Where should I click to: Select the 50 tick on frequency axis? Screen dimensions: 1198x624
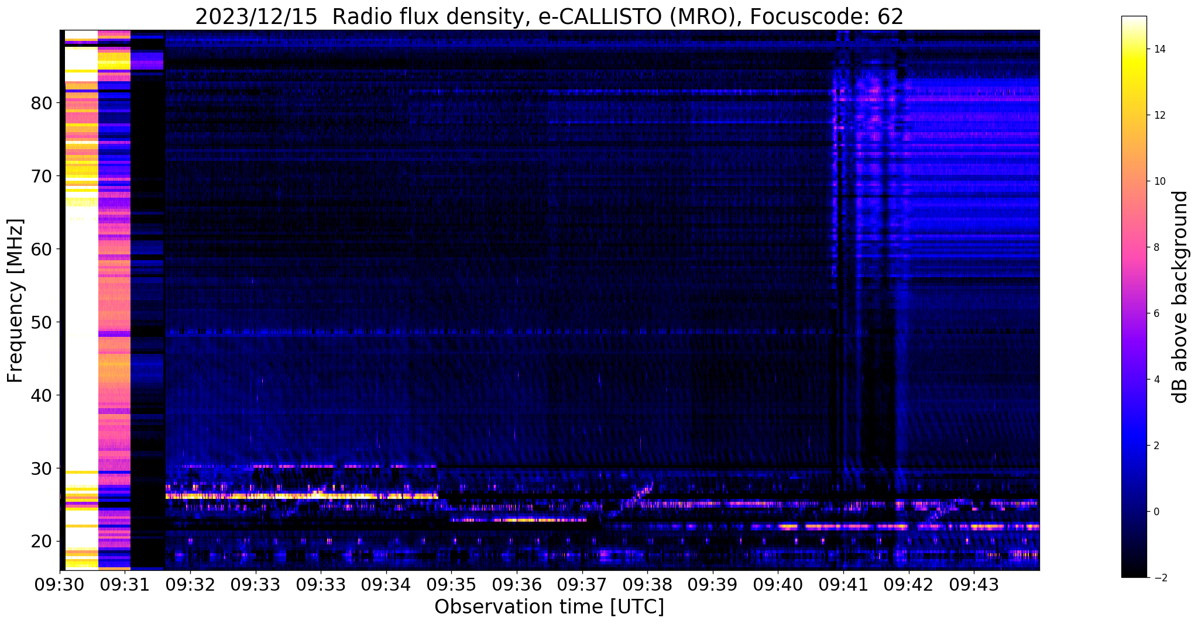pyautogui.click(x=42, y=322)
